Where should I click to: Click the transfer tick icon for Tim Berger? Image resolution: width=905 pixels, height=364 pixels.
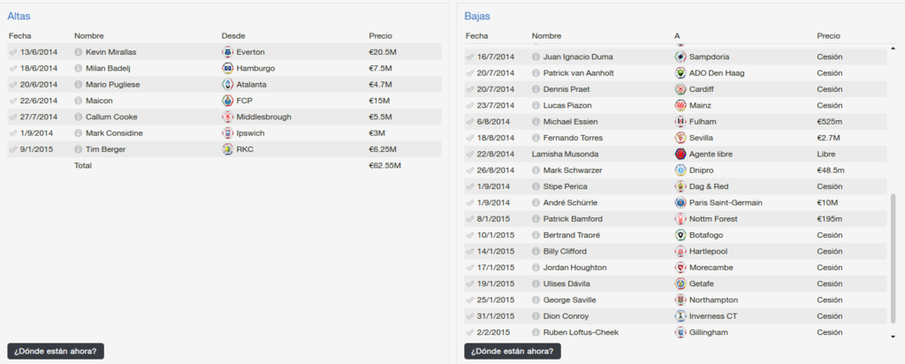pyautogui.click(x=12, y=149)
